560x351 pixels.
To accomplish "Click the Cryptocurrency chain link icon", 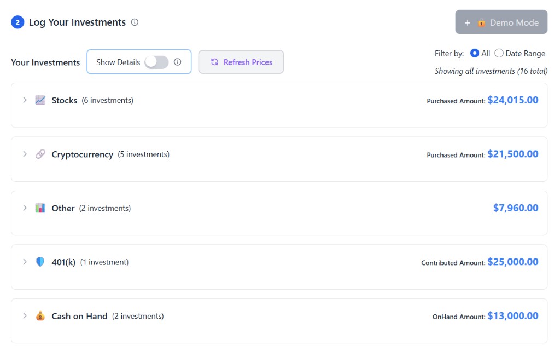I will click(40, 154).
